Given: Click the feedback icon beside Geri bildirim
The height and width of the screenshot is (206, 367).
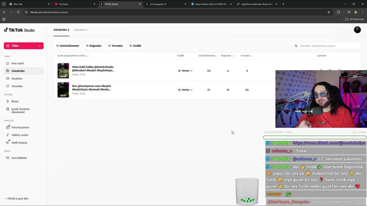Looking at the screenshot, I should tap(8, 158).
